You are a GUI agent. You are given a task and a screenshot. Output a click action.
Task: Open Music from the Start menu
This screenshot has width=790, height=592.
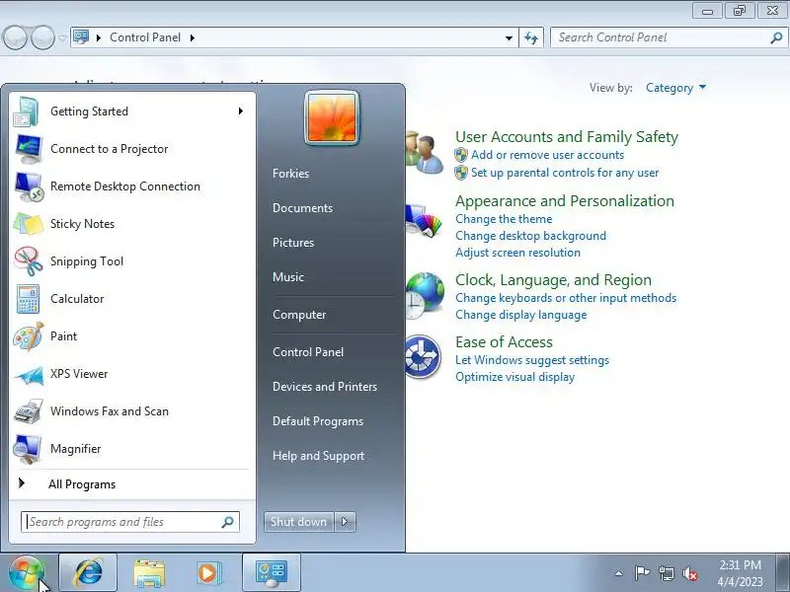288,277
